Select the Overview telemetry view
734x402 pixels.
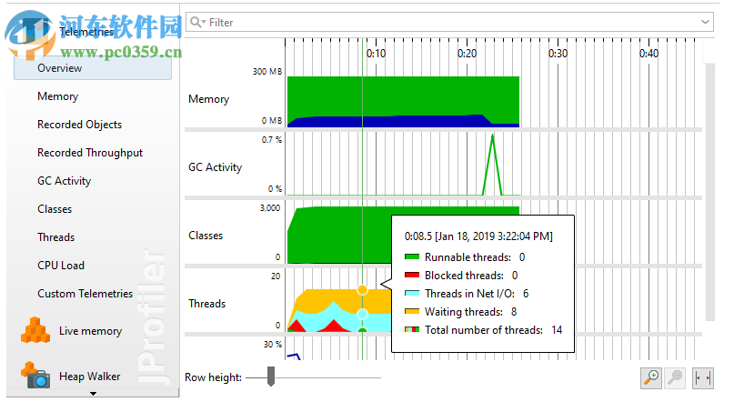click(93, 68)
